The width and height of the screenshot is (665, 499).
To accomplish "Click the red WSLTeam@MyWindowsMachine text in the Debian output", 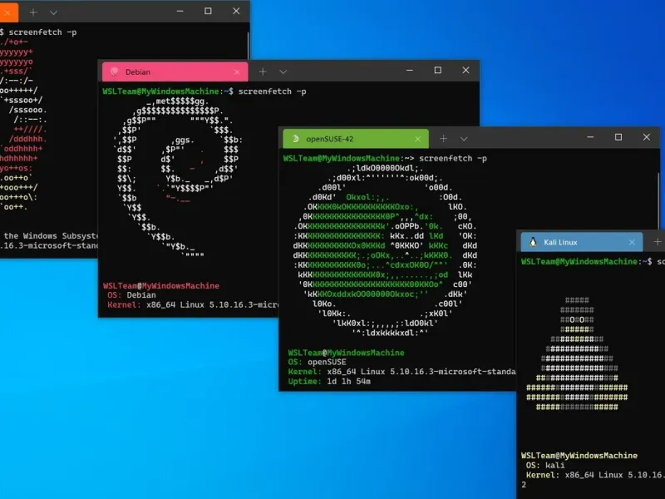I will (161, 285).
